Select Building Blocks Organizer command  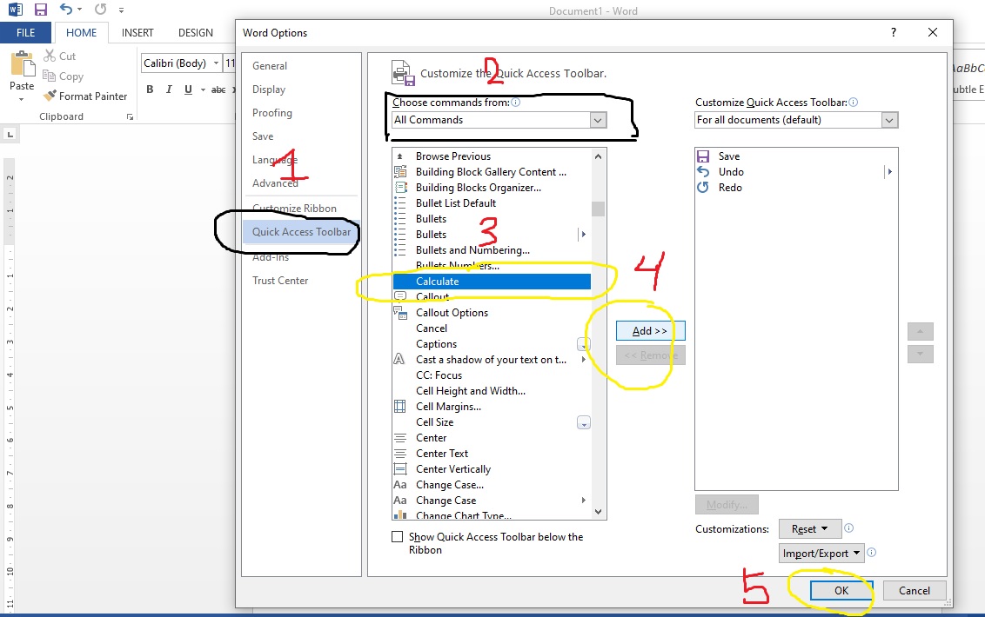(x=492, y=188)
